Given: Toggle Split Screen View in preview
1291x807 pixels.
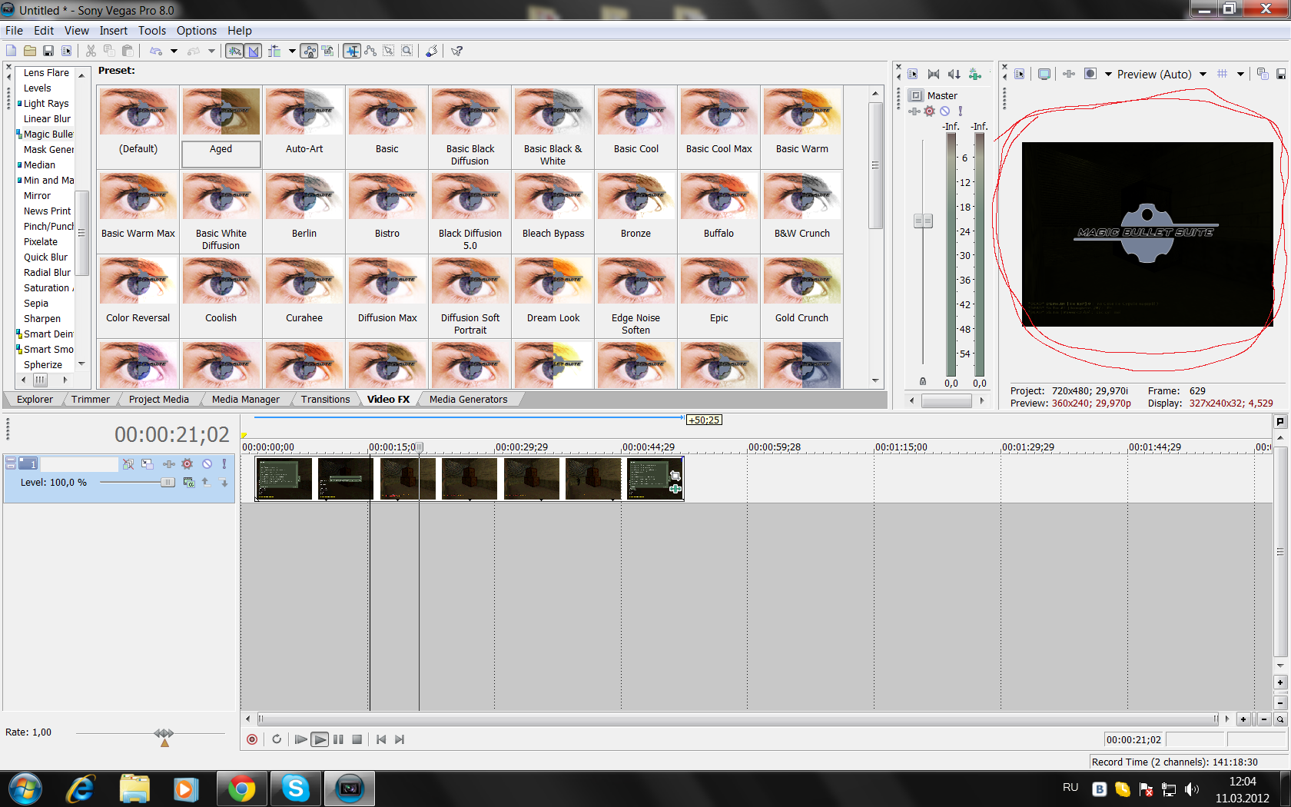Looking at the screenshot, I should (x=1090, y=75).
